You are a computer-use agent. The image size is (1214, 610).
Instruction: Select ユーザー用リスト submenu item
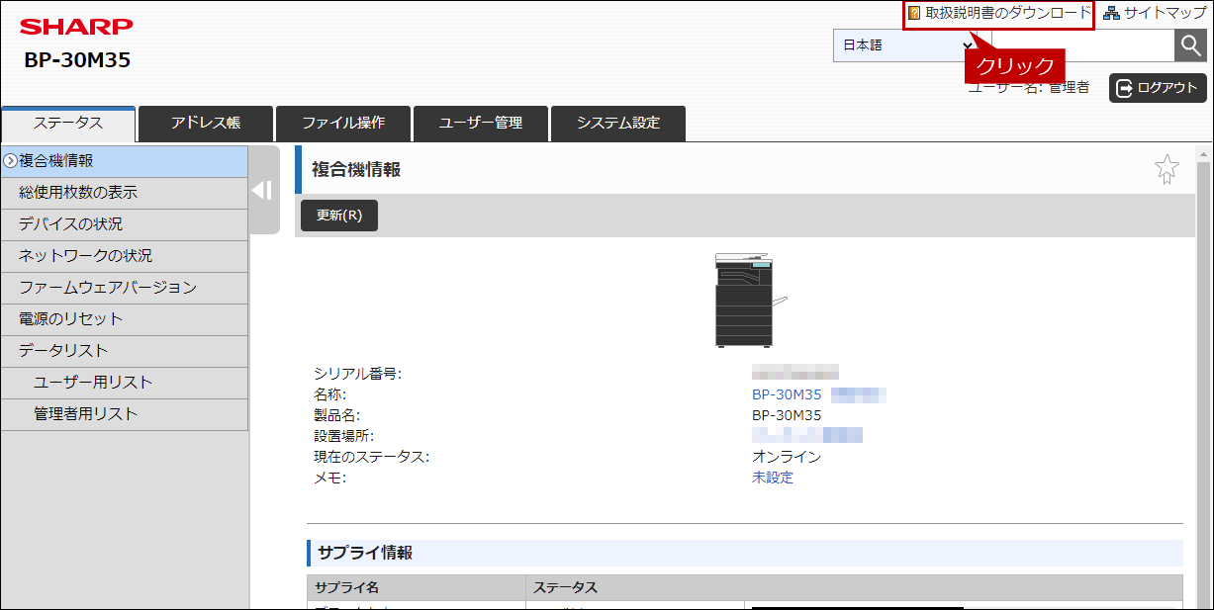(x=124, y=383)
